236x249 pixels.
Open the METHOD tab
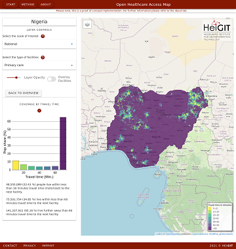(x=28, y=5)
